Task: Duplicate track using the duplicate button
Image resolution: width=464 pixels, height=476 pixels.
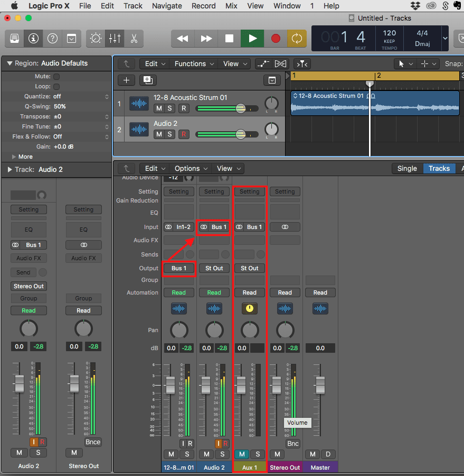Action: tap(148, 80)
